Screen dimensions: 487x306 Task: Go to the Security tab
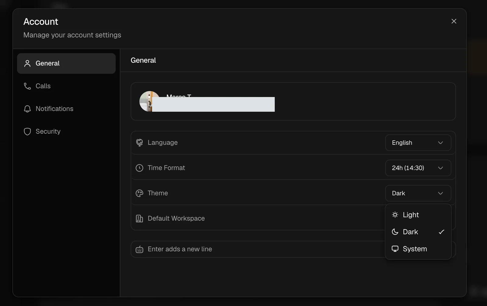(x=66, y=131)
